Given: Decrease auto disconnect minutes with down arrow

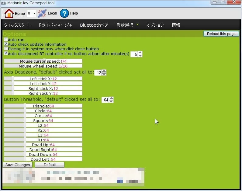Looking at the screenshot, I should click(140, 55).
